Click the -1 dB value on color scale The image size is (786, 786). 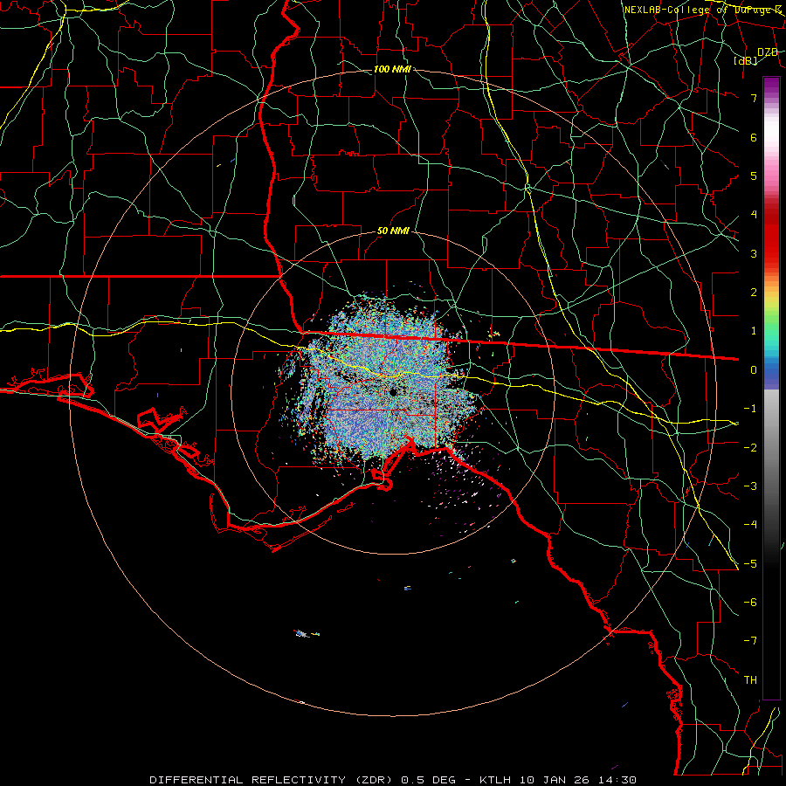pos(750,409)
